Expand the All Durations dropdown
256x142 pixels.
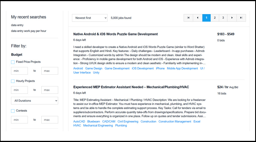pos(34,101)
